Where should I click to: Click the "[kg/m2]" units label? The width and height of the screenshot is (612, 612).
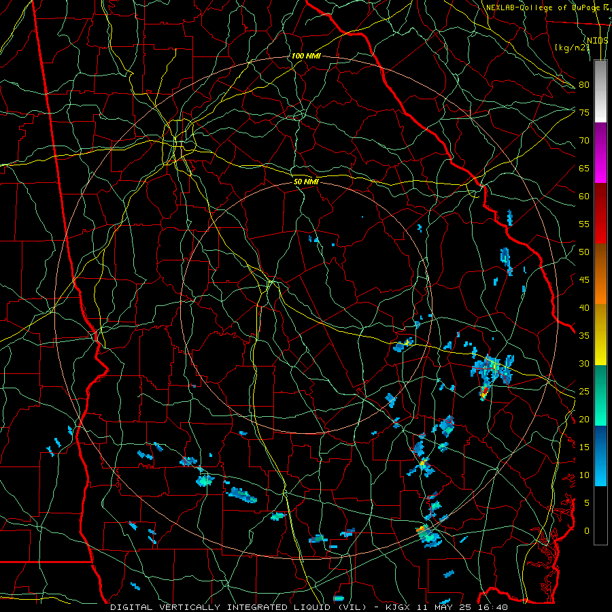click(x=572, y=48)
